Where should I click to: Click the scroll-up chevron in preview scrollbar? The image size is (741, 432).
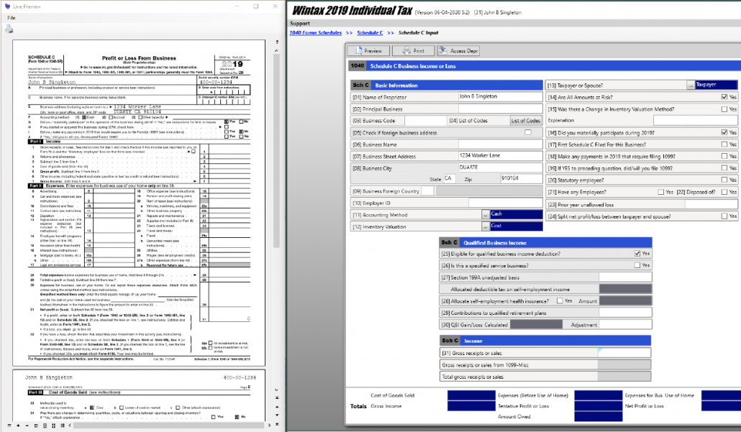tap(276, 50)
